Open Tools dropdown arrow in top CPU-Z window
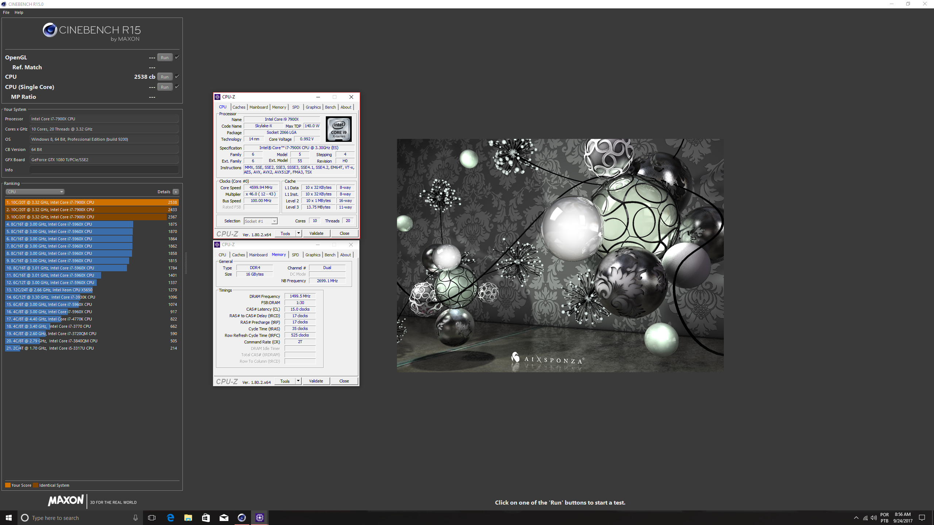 (x=298, y=233)
